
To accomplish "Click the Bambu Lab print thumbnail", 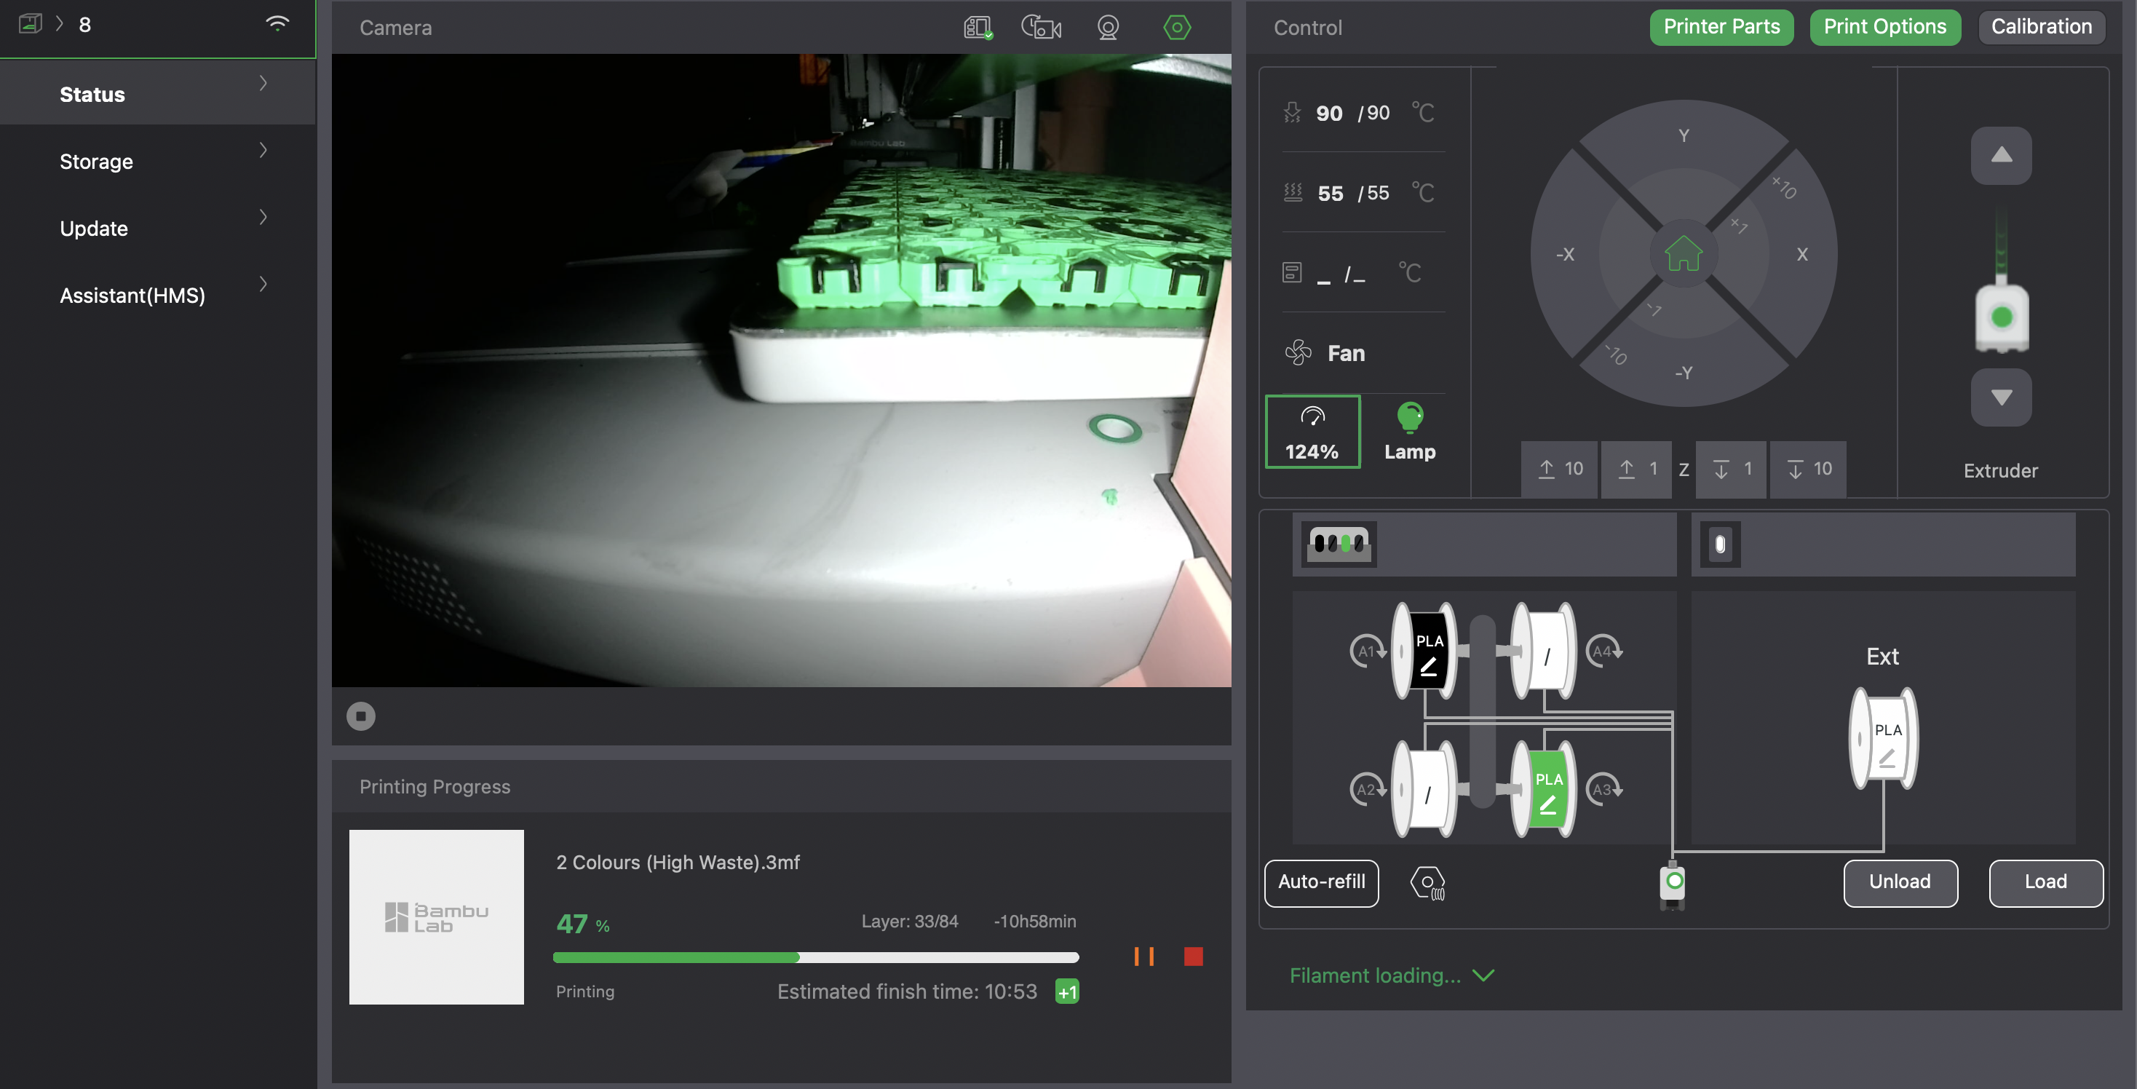I will point(437,917).
